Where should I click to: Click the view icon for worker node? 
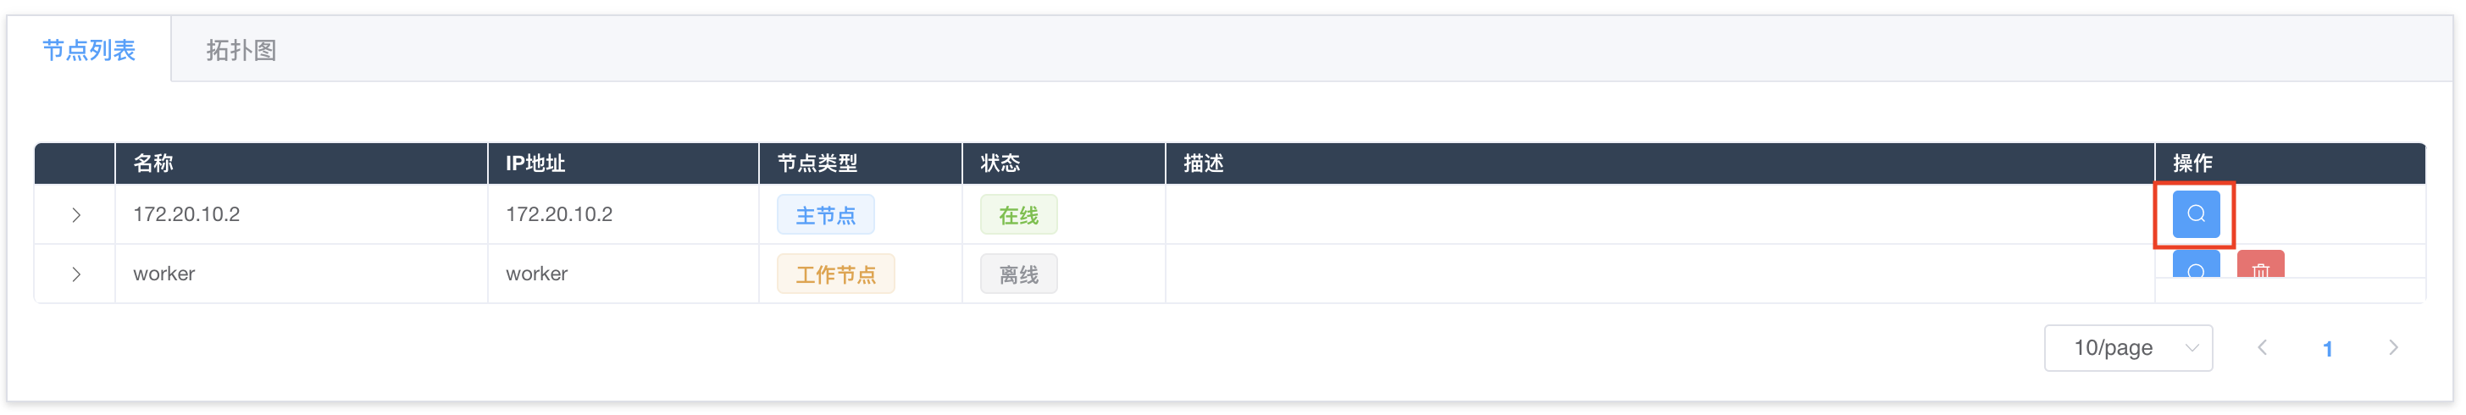pos(2195,265)
